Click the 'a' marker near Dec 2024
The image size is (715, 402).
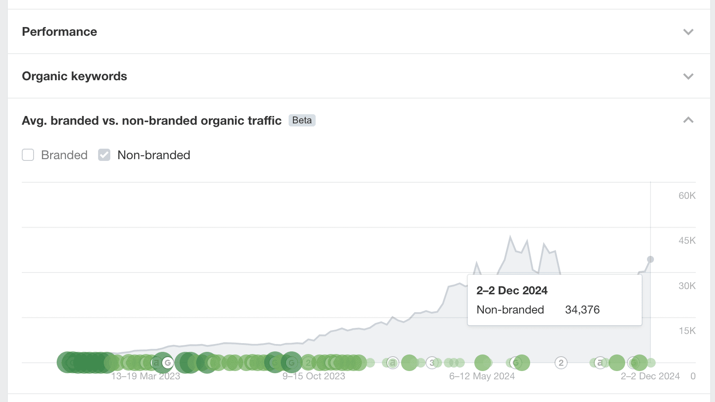pos(600,362)
